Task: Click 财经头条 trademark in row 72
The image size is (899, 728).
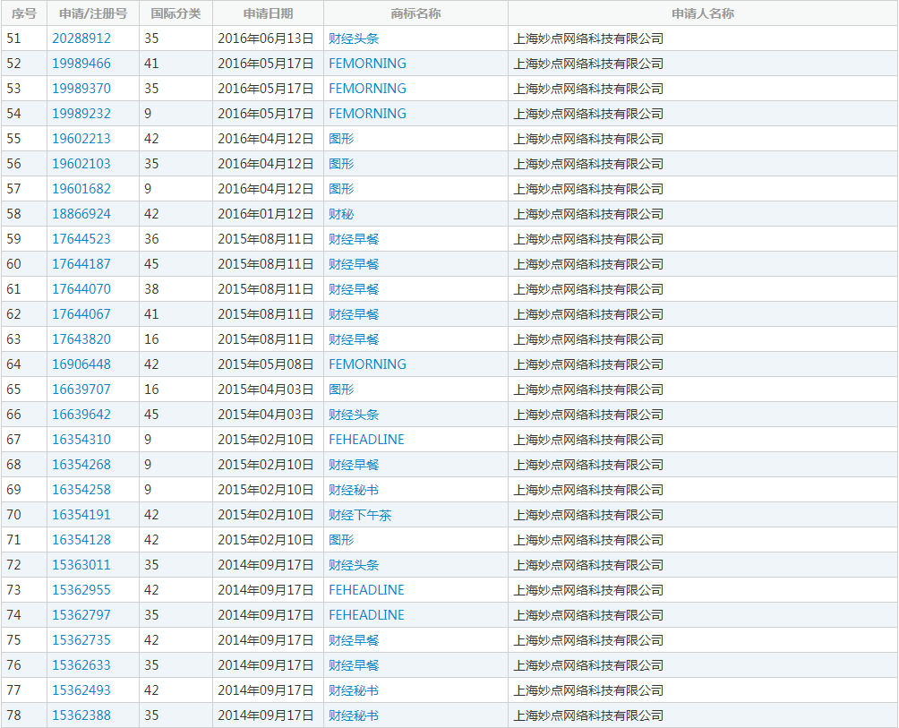Action: tap(354, 565)
